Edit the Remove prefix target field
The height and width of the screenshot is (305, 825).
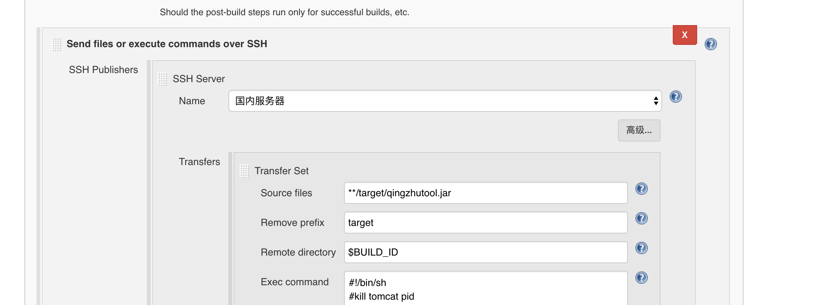pos(485,222)
